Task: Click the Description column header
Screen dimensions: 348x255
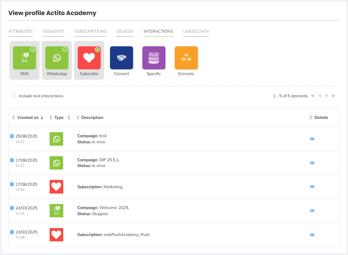Action: [92, 117]
